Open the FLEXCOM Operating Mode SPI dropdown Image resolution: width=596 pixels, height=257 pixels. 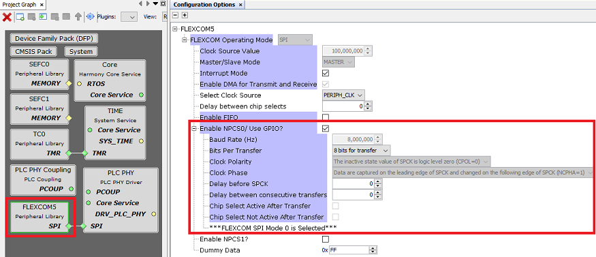(x=296, y=40)
